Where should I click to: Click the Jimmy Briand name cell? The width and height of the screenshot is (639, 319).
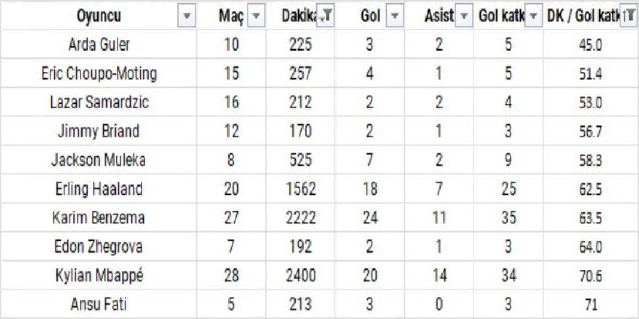[99, 131]
